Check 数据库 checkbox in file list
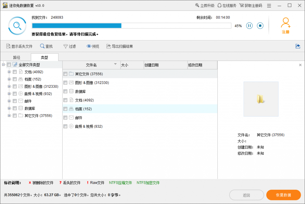This screenshot has width=305, height=204. point(65,91)
